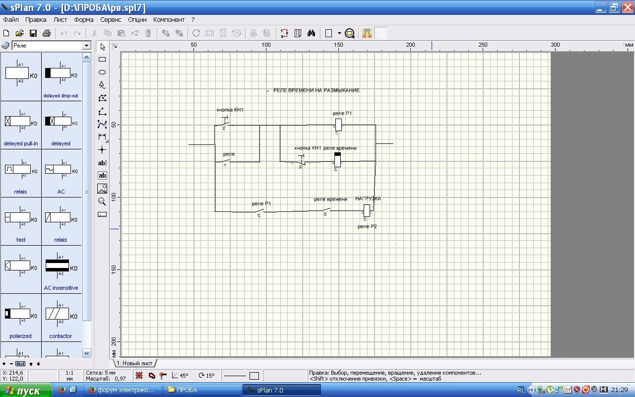Activate the Zoom magnifier tool

[102, 201]
